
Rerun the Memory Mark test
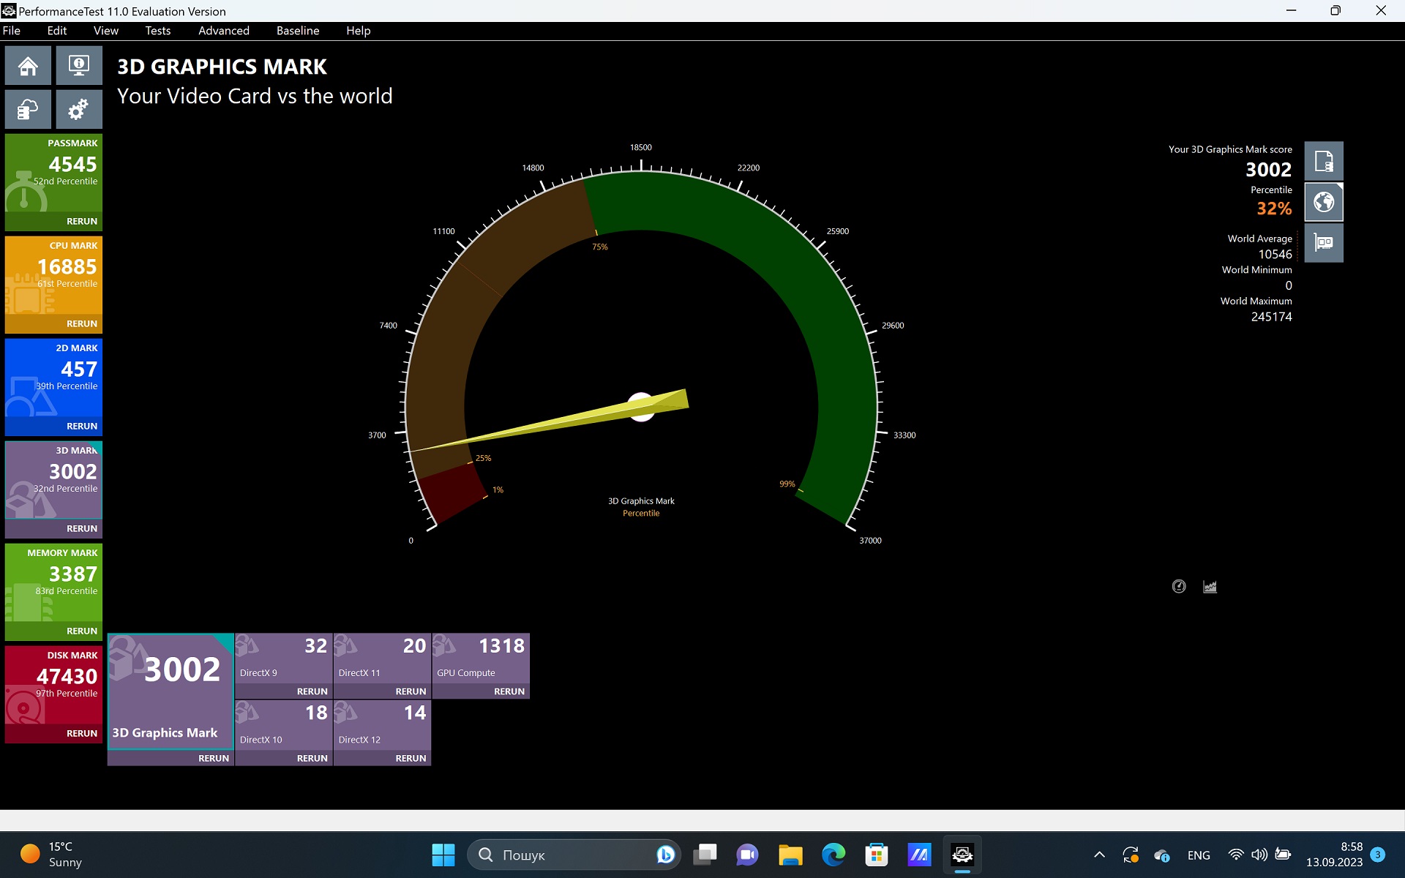[82, 631]
